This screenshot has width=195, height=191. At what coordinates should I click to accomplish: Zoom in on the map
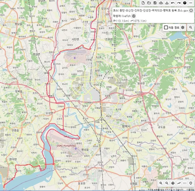161,183
